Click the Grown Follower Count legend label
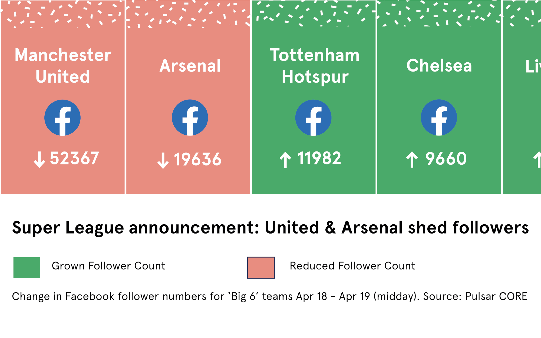Image resolution: width=541 pixels, height=338 pixels. click(108, 266)
